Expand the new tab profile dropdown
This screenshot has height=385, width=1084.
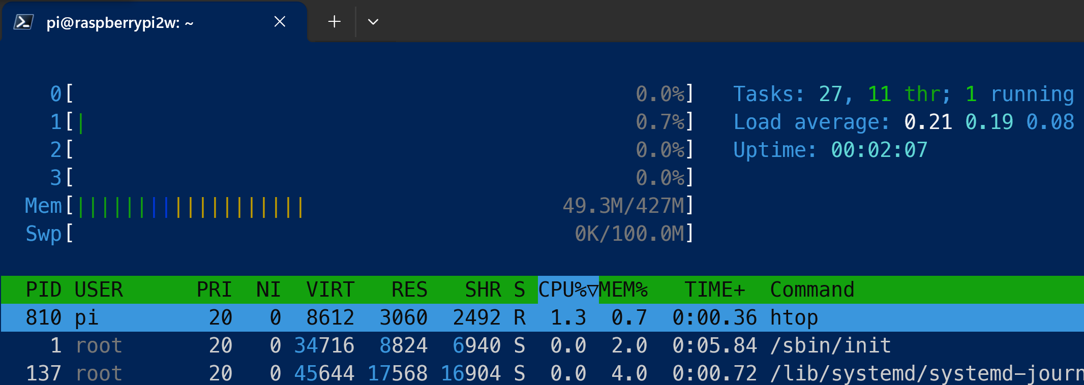[373, 21]
